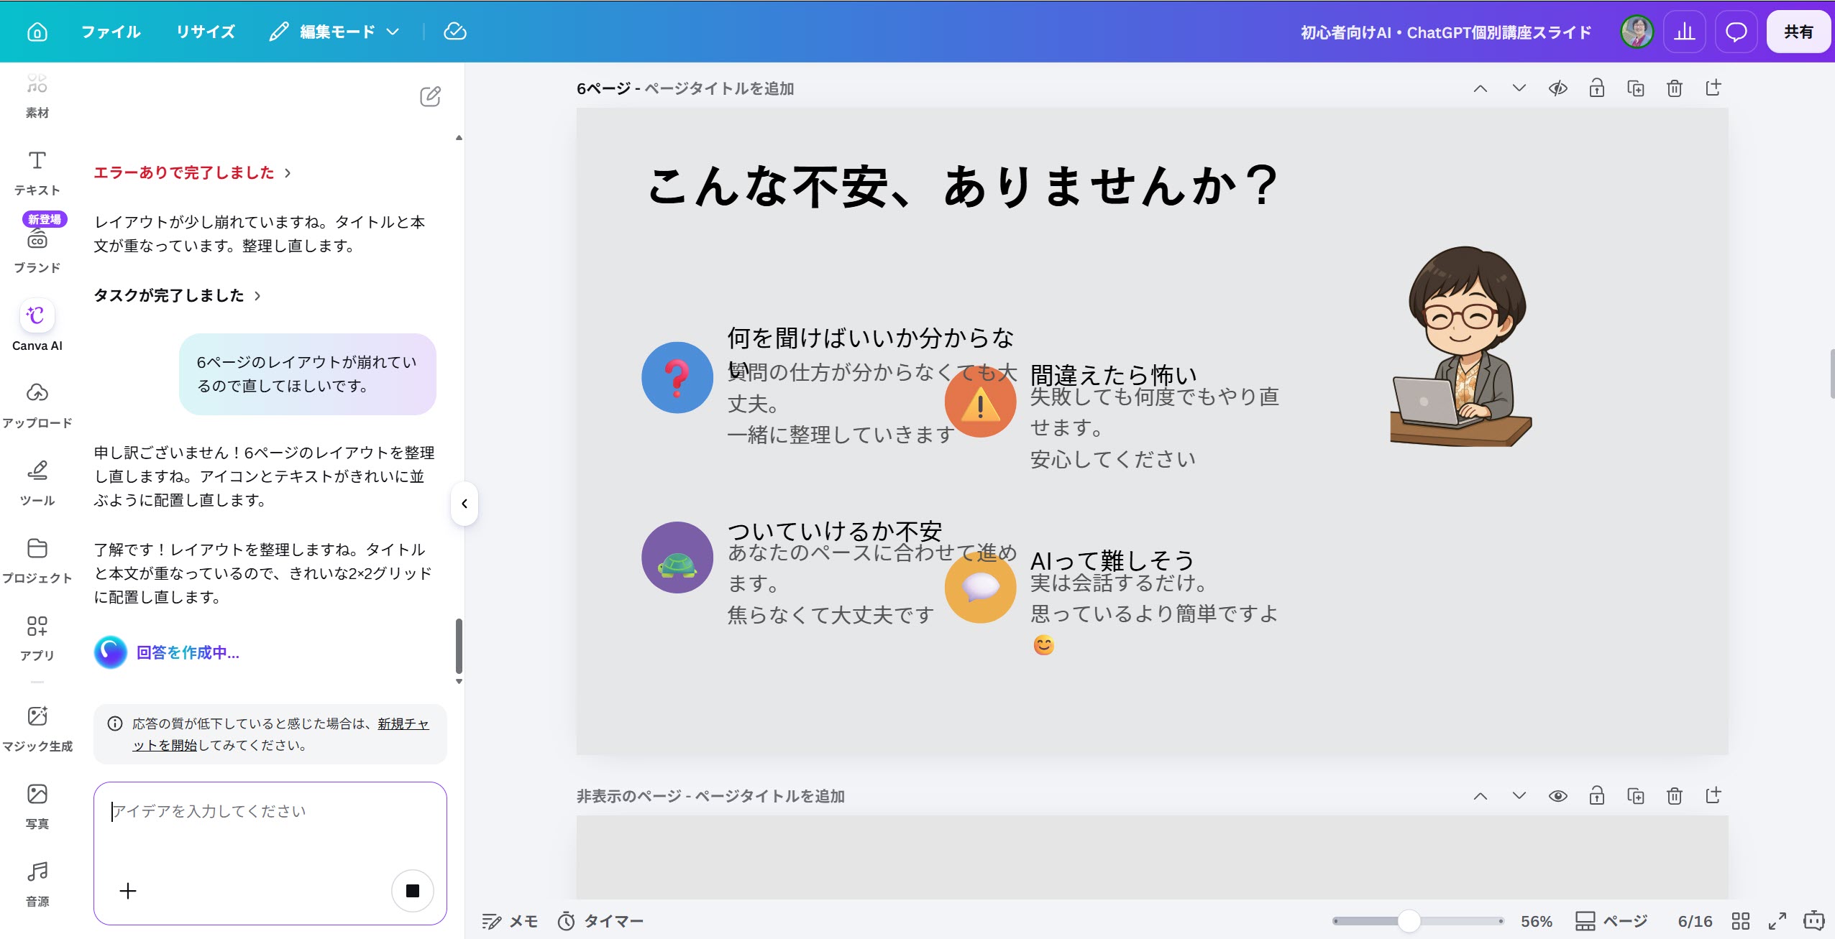Show the hidden page using eye icon

click(1558, 796)
